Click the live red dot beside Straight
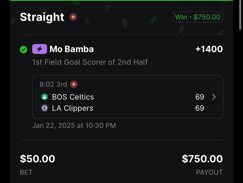 click(73, 17)
